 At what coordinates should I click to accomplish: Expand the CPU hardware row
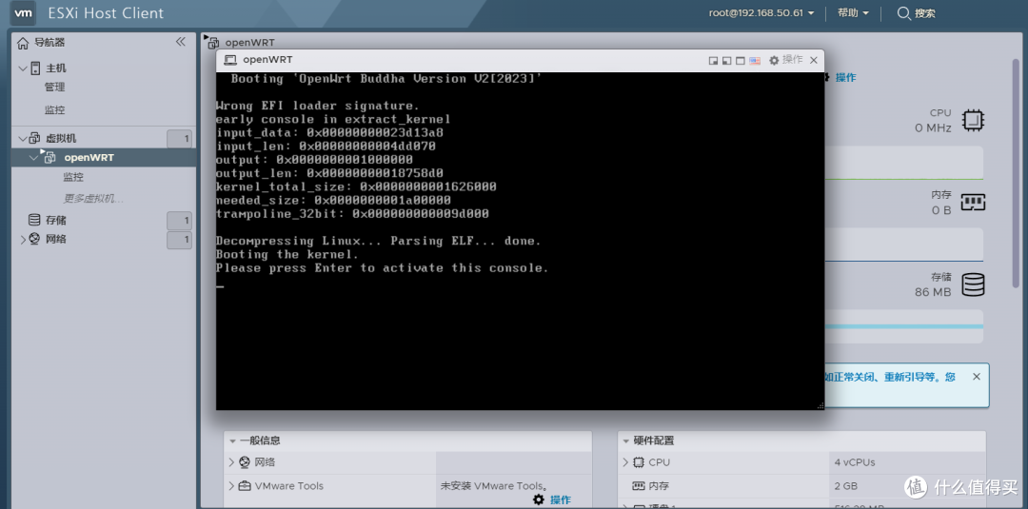(x=625, y=462)
